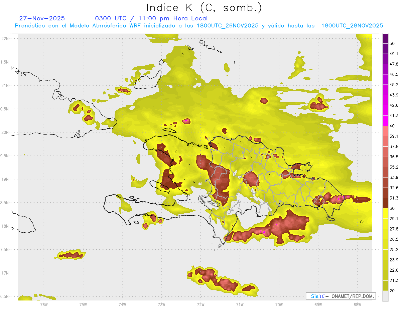Click the "72W" longitude axis label

(x=200, y=305)
